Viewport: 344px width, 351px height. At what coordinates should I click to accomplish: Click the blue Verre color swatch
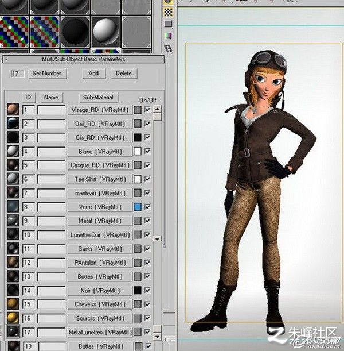pos(138,207)
